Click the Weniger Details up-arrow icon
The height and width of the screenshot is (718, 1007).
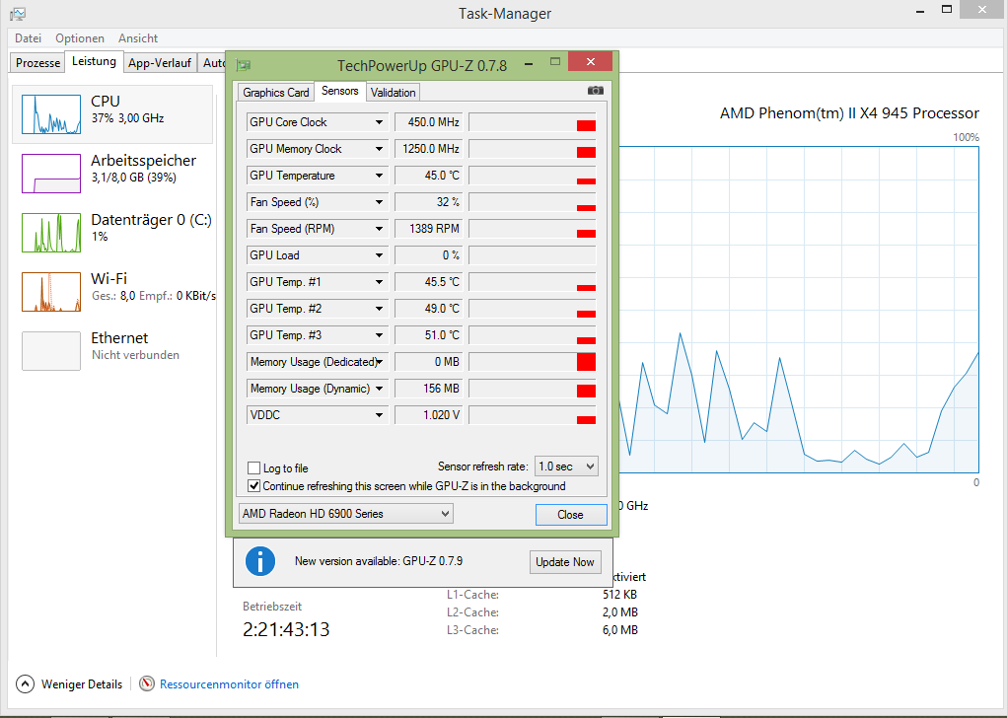click(25, 683)
